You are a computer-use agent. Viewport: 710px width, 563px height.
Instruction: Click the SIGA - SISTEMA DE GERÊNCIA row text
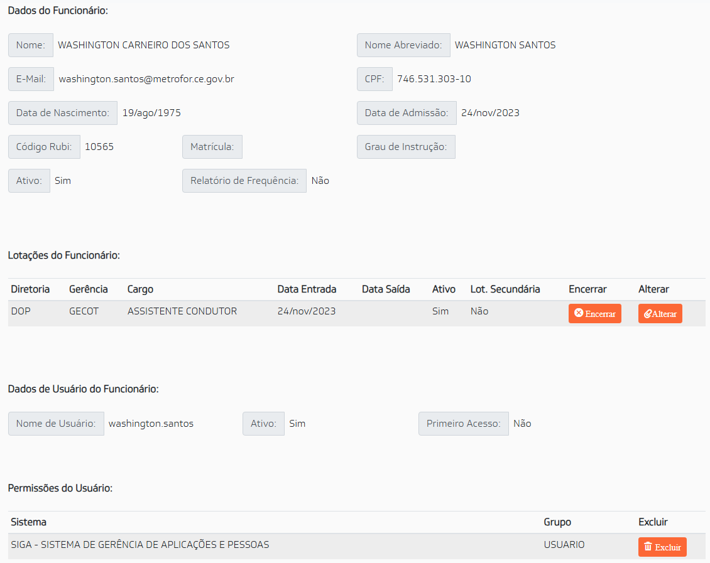click(140, 545)
